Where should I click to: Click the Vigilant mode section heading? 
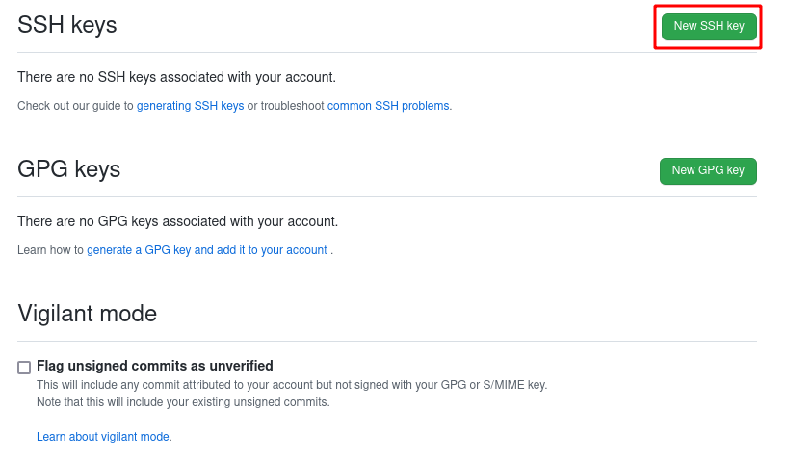pyautogui.click(x=87, y=314)
